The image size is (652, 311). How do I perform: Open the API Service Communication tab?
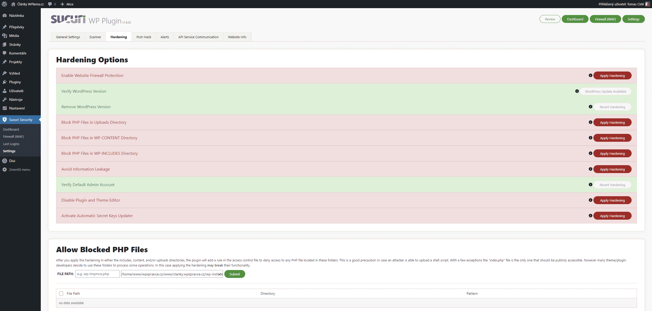[x=199, y=37]
